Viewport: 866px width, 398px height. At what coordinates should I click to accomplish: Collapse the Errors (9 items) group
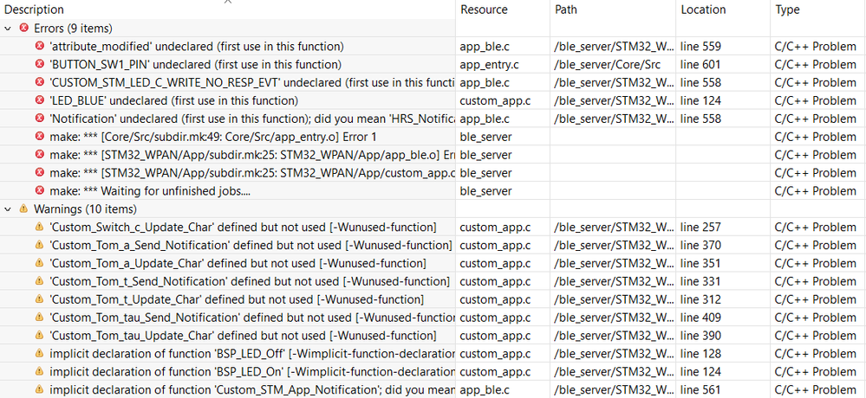(8, 28)
